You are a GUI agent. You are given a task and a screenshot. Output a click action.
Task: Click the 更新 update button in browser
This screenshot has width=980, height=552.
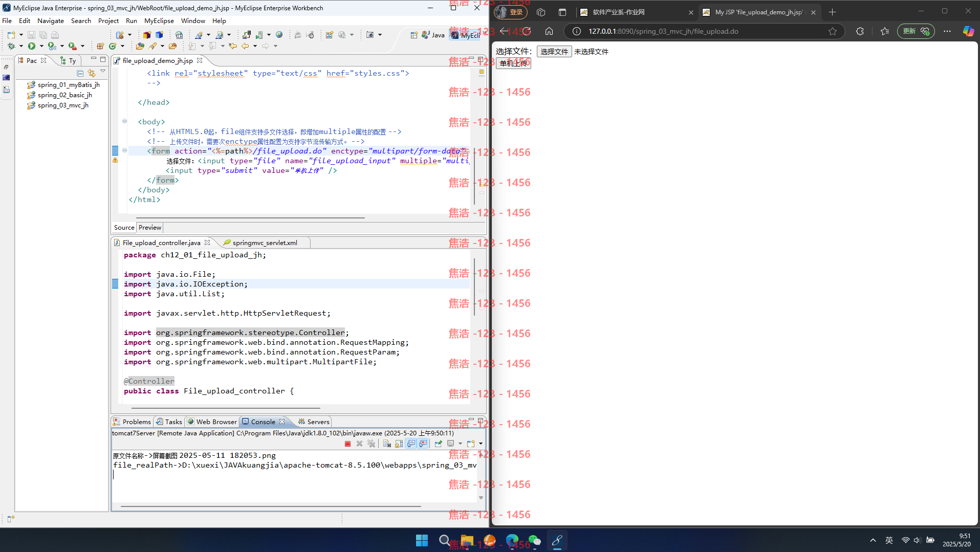coord(916,31)
